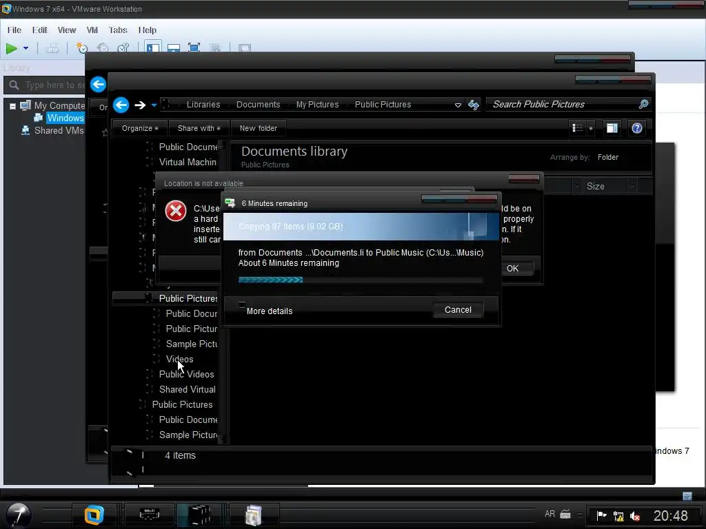Open the Tabs menu

pos(118,30)
